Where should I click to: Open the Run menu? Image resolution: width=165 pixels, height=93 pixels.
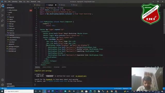[28, 2]
